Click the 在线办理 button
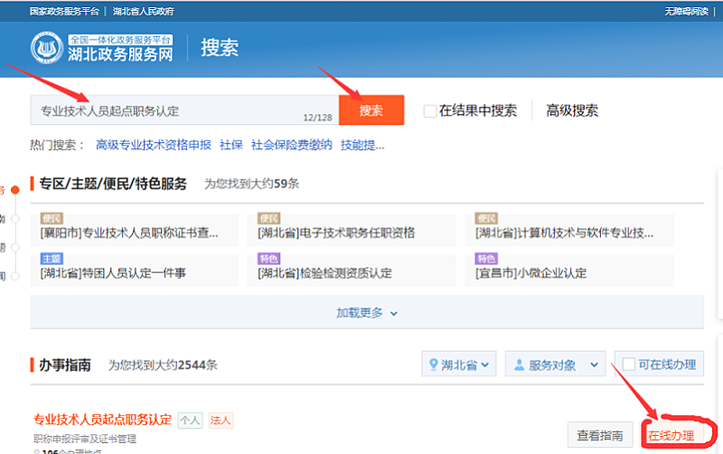The image size is (723, 454). coord(671,436)
